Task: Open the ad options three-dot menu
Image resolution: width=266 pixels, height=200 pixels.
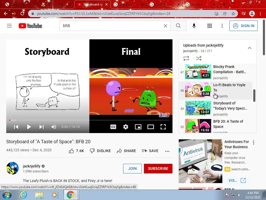Action: point(254,142)
